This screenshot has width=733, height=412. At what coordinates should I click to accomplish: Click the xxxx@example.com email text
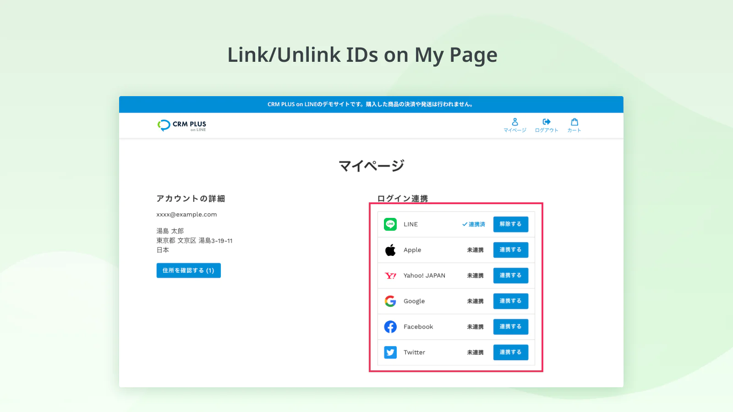point(186,215)
